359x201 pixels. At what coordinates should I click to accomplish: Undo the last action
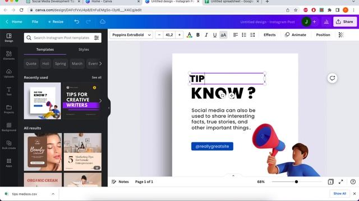tap(77, 22)
